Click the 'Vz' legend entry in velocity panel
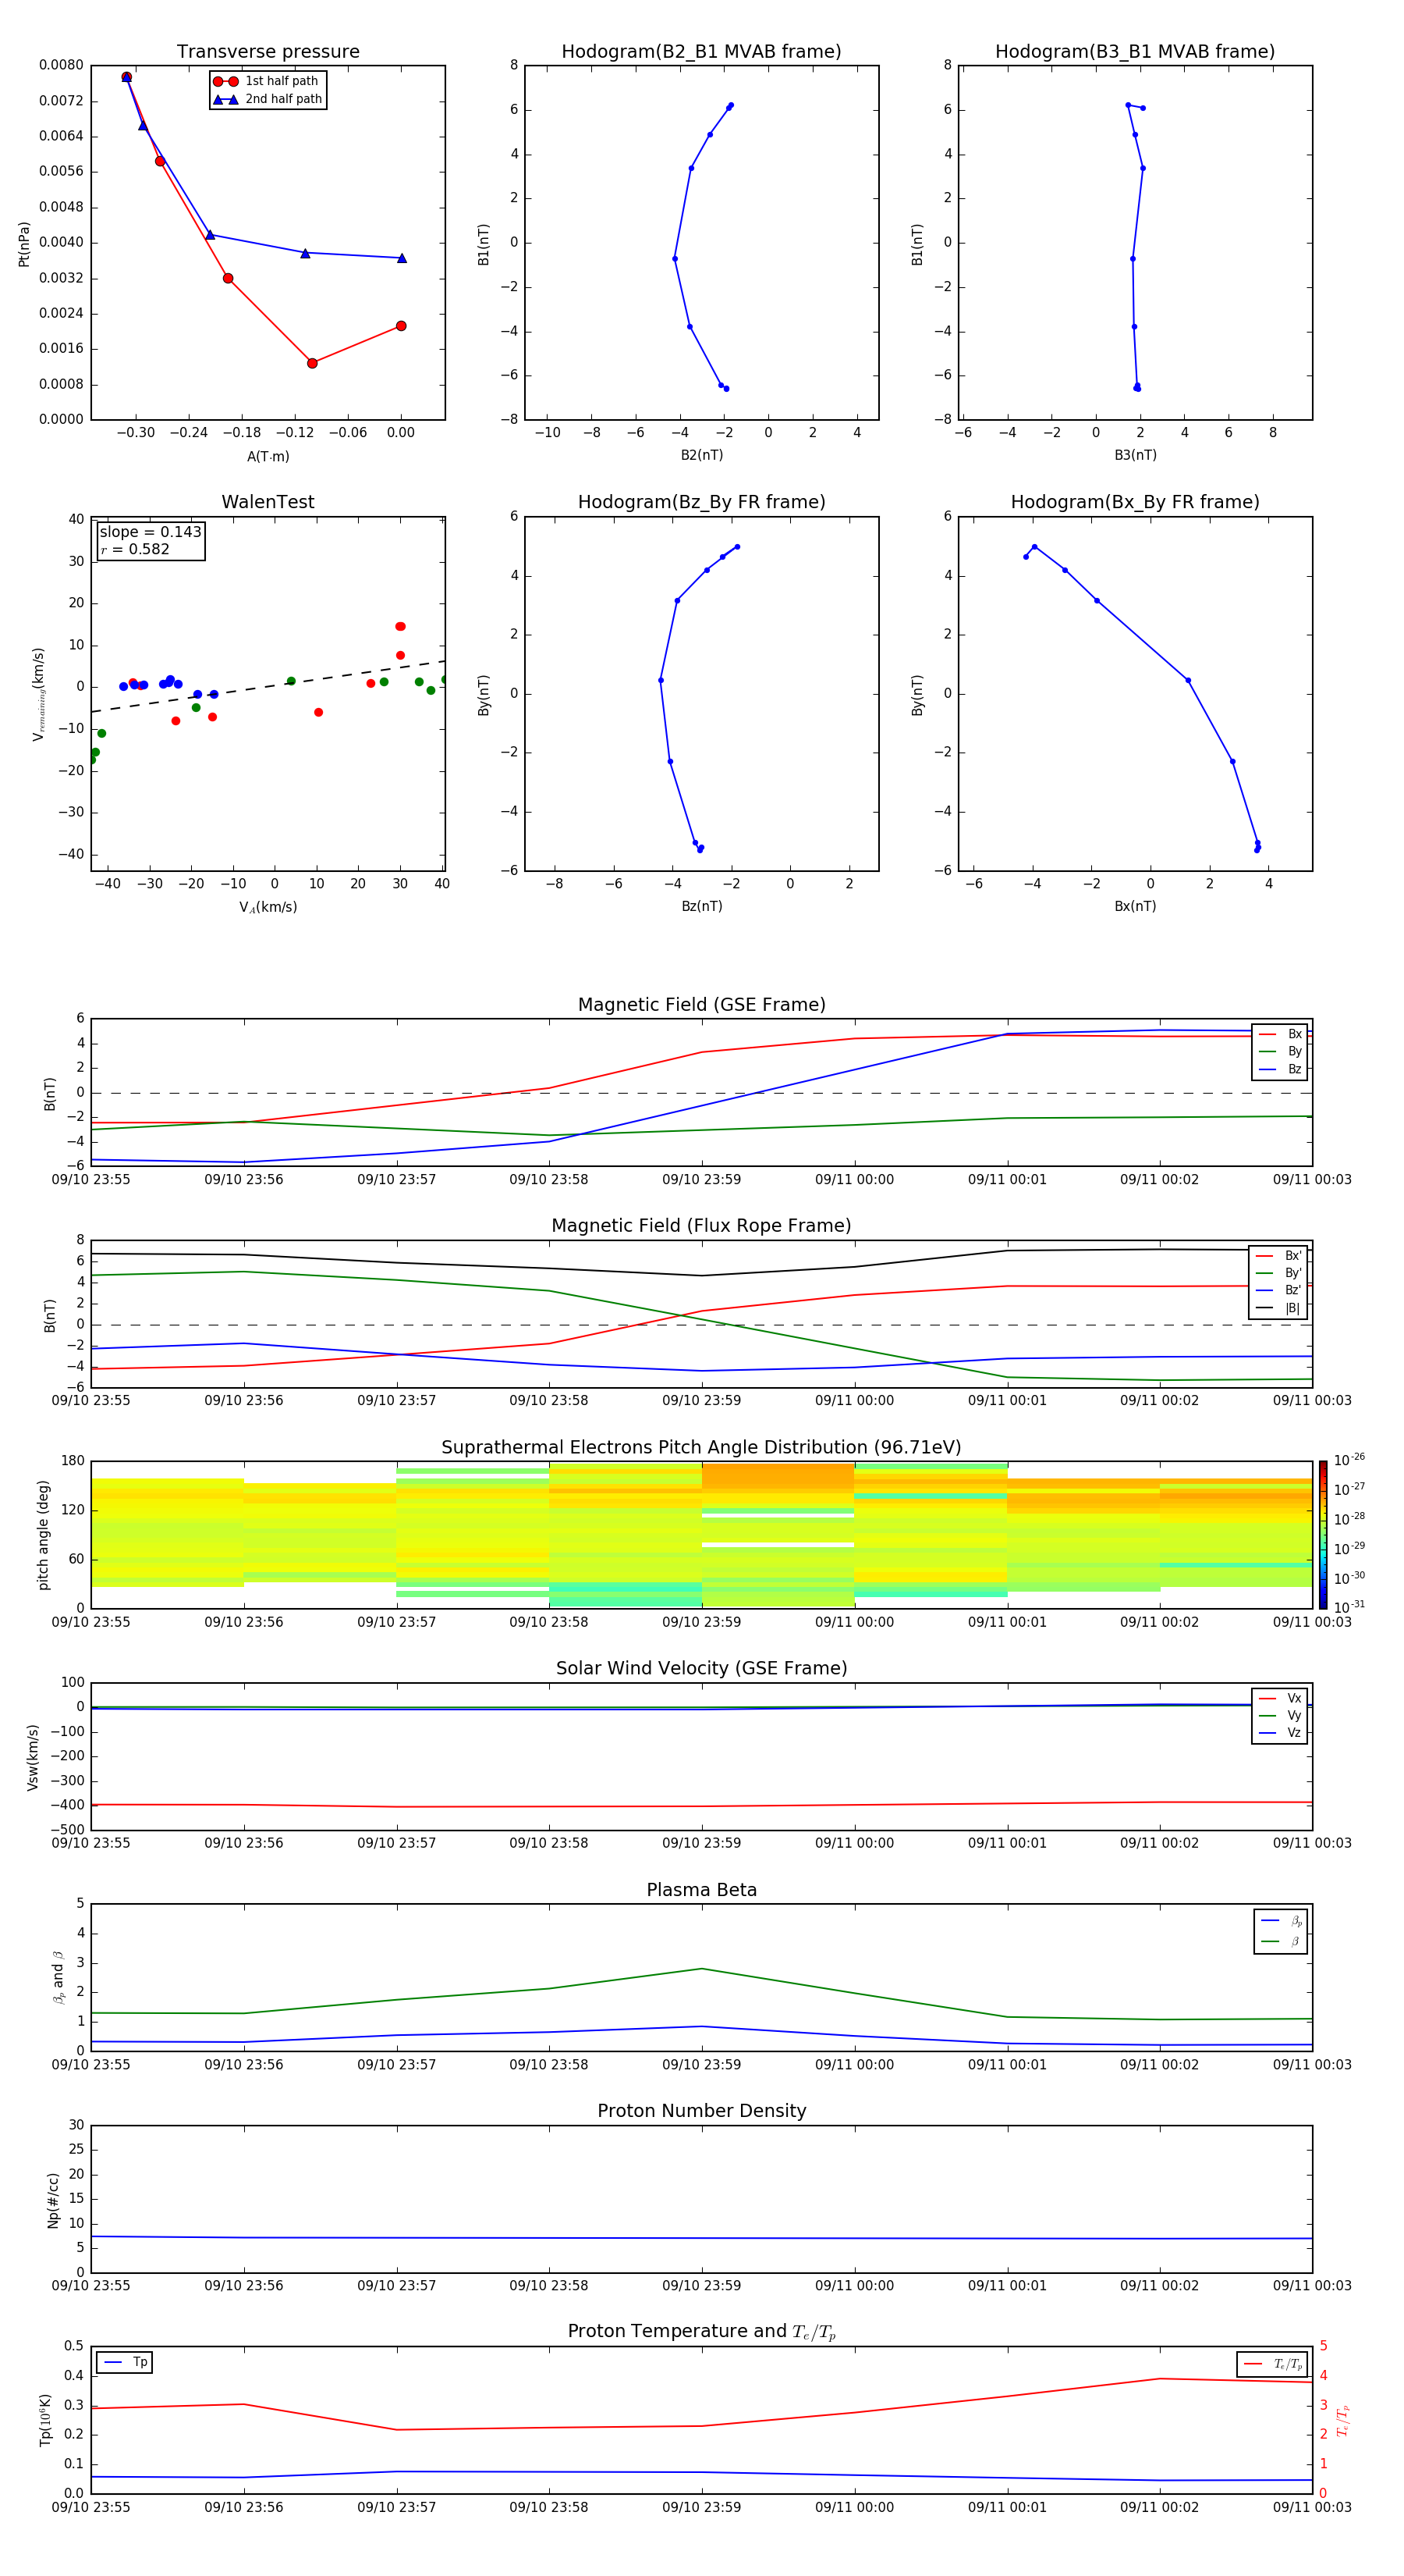1404x2576 pixels. [1280, 1733]
